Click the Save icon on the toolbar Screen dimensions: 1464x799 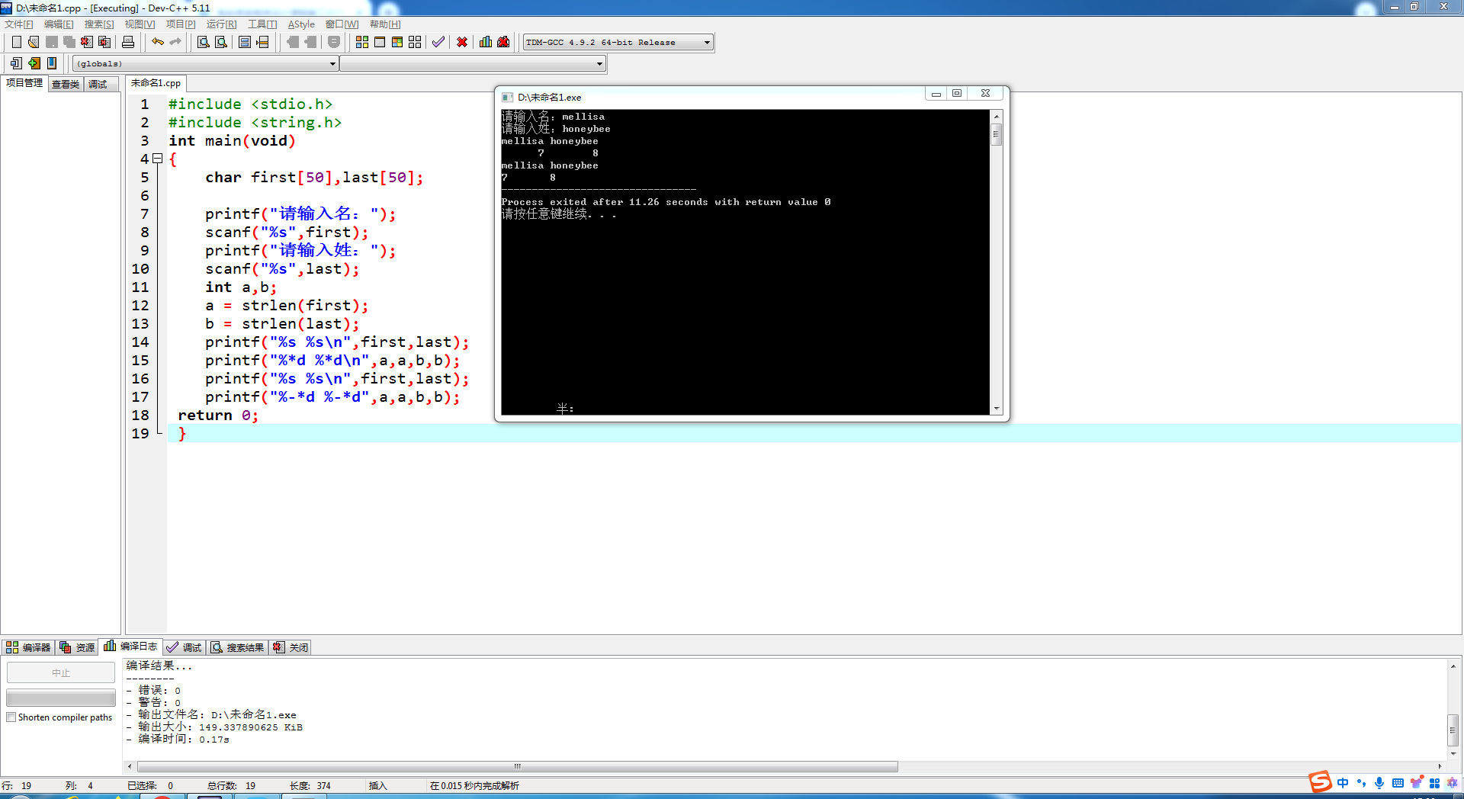[51, 42]
